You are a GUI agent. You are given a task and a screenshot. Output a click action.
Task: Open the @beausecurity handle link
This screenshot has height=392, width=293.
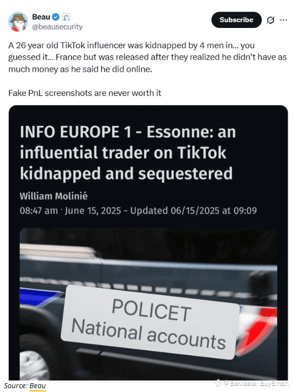click(x=57, y=27)
